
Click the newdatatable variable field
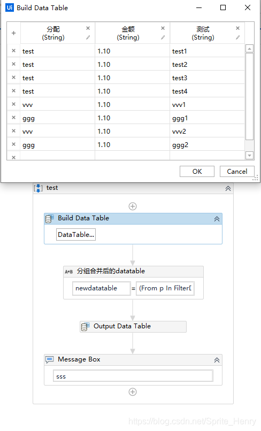tap(102, 288)
